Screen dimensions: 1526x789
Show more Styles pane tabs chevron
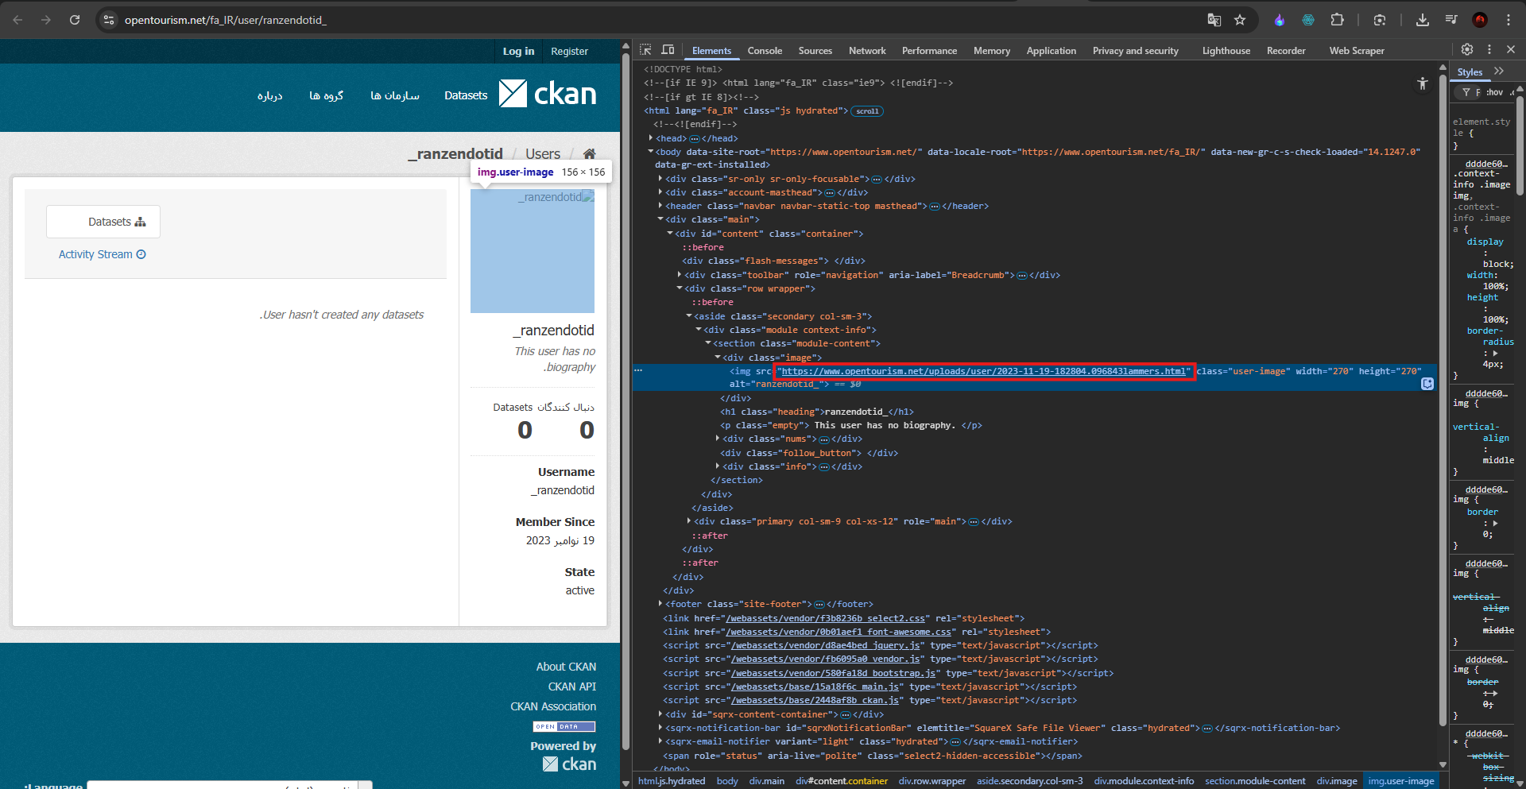click(x=1499, y=71)
